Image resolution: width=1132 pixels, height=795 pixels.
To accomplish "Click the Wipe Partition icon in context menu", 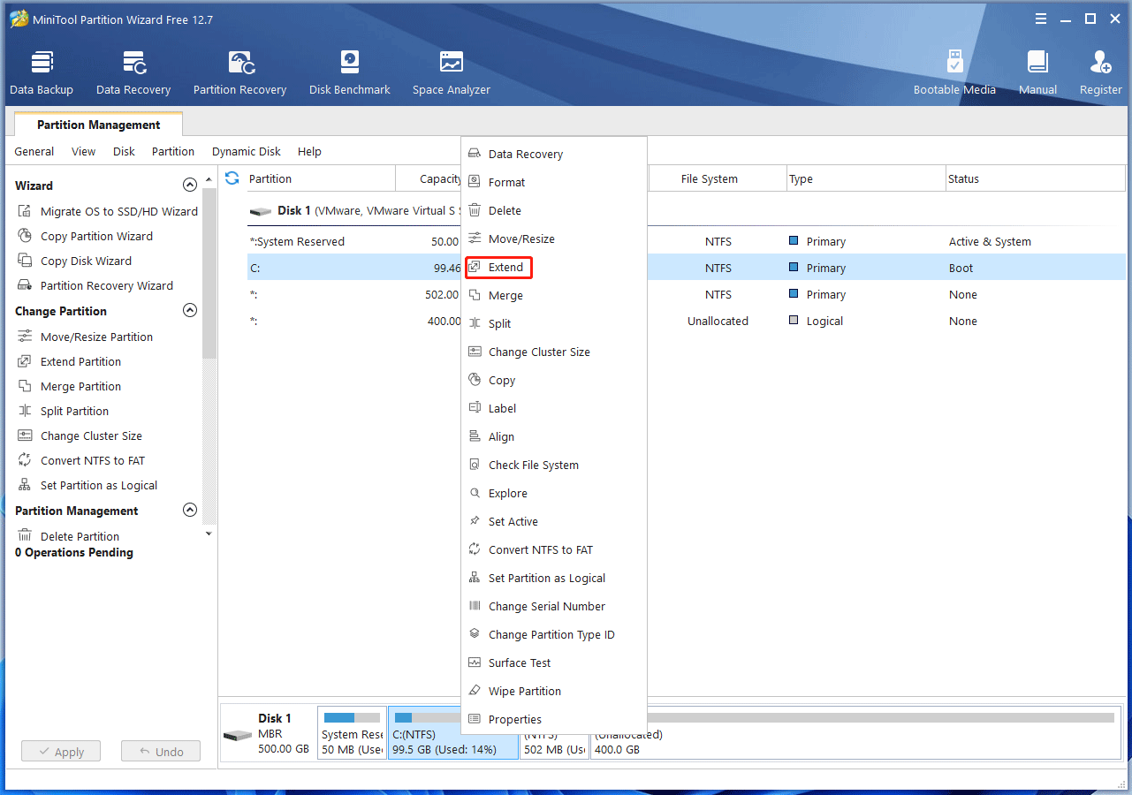I will coord(475,691).
